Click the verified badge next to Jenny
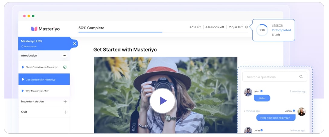Screen dimensions: 329x137 294,111
